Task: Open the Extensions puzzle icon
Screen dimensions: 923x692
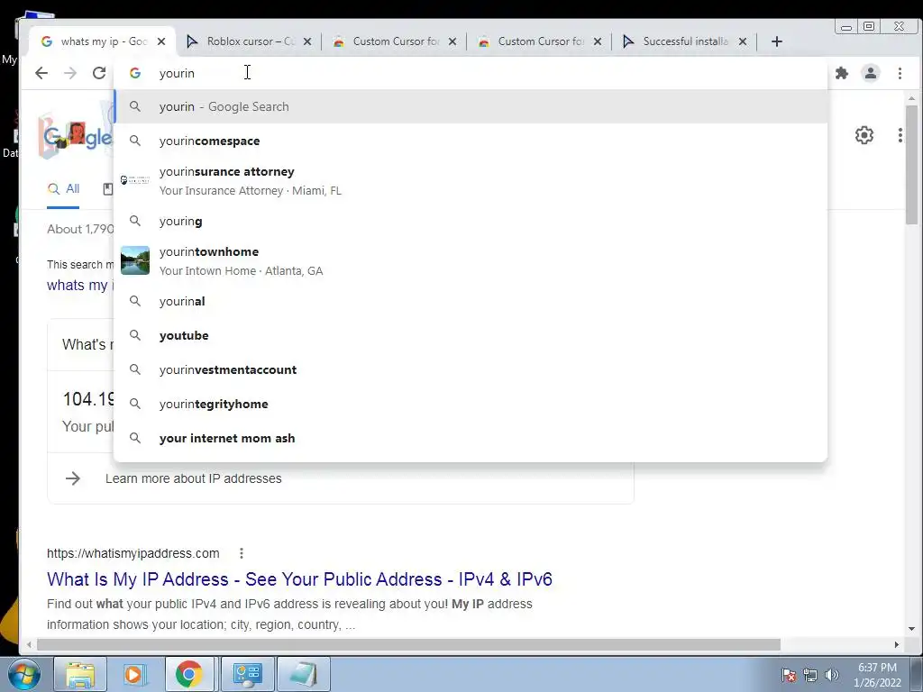Action: coord(842,73)
